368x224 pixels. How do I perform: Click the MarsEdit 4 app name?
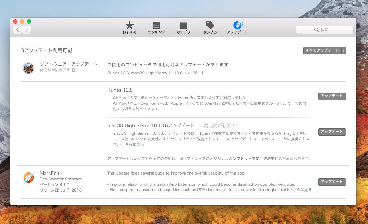(52, 173)
